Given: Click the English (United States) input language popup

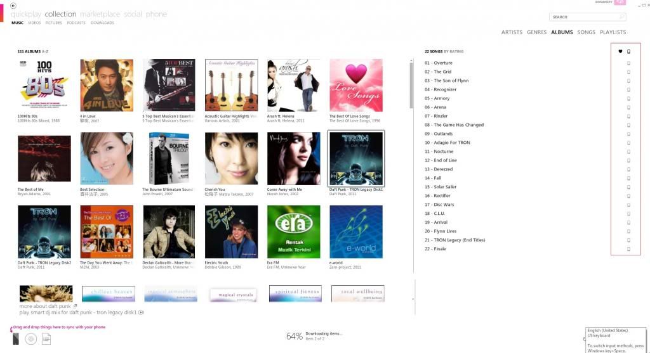Looking at the screenshot, I should [x=616, y=340].
